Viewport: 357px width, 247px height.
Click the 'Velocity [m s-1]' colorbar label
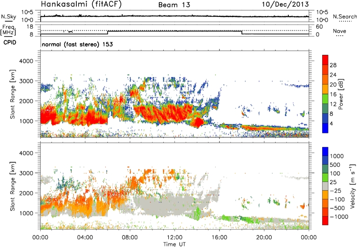pyautogui.click(x=353, y=186)
